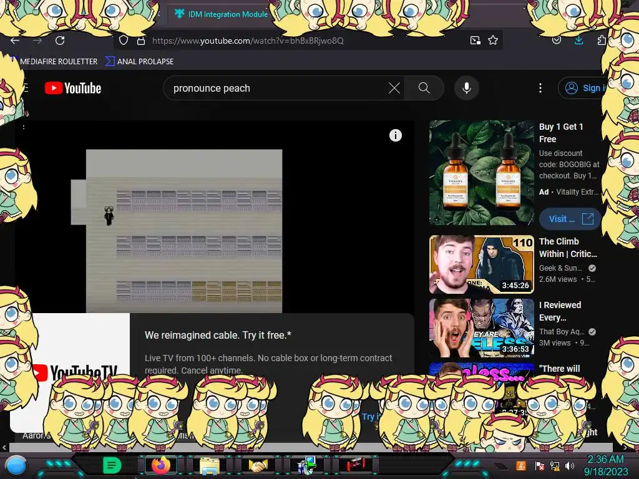Click I Reviewed Every video title
Screen dimensions: 639x479
click(560, 311)
